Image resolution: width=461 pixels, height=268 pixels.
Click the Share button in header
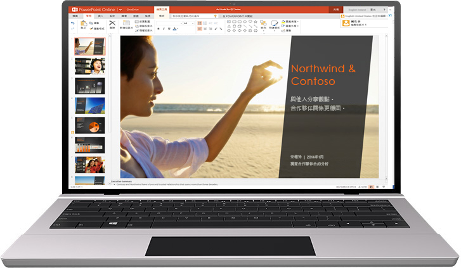click(336, 10)
